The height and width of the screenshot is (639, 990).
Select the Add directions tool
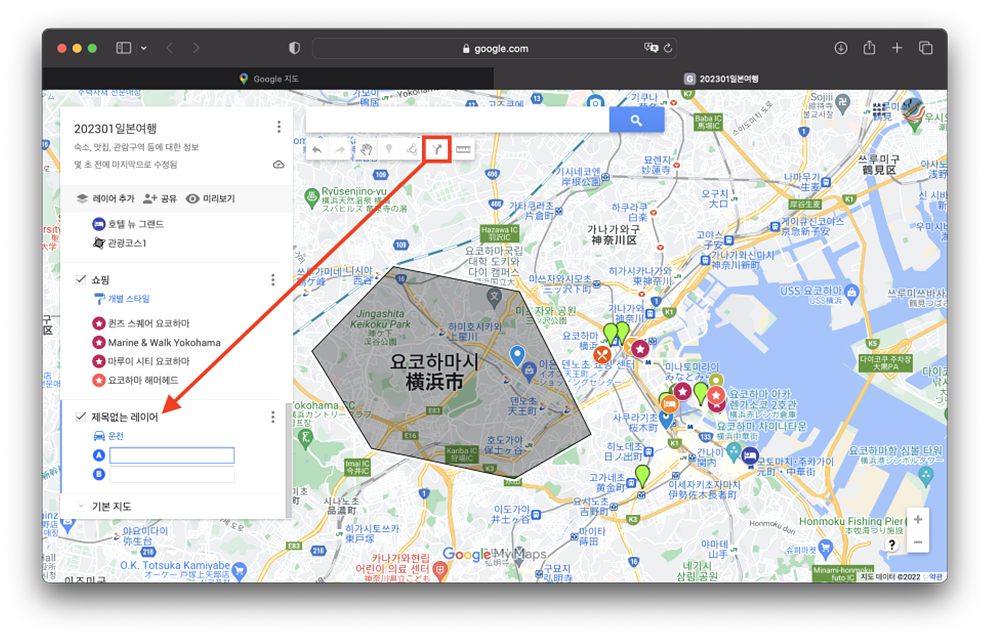click(437, 150)
